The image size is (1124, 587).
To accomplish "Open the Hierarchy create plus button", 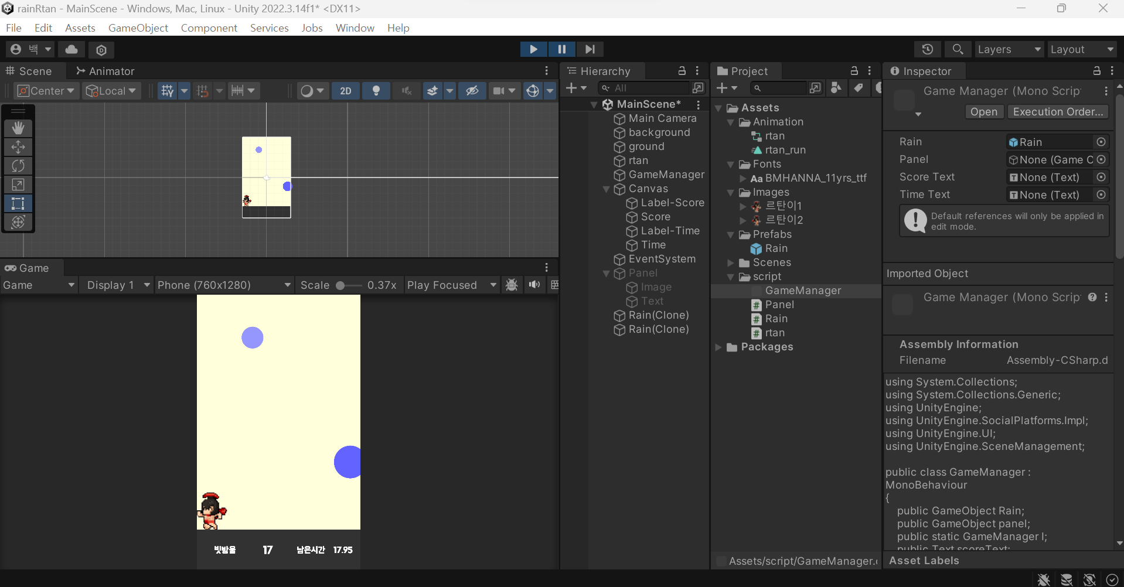I will [576, 88].
